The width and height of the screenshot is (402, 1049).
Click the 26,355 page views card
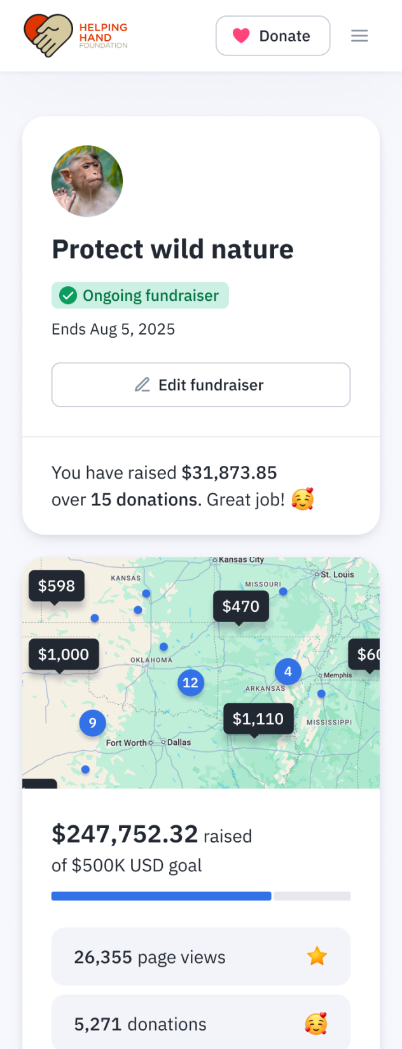(x=201, y=957)
